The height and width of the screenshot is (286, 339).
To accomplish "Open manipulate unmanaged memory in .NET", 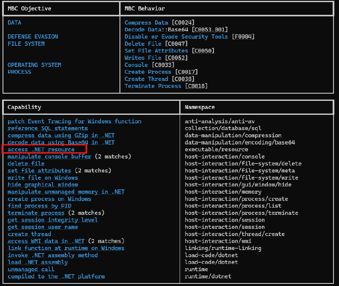I will [x=66, y=192].
